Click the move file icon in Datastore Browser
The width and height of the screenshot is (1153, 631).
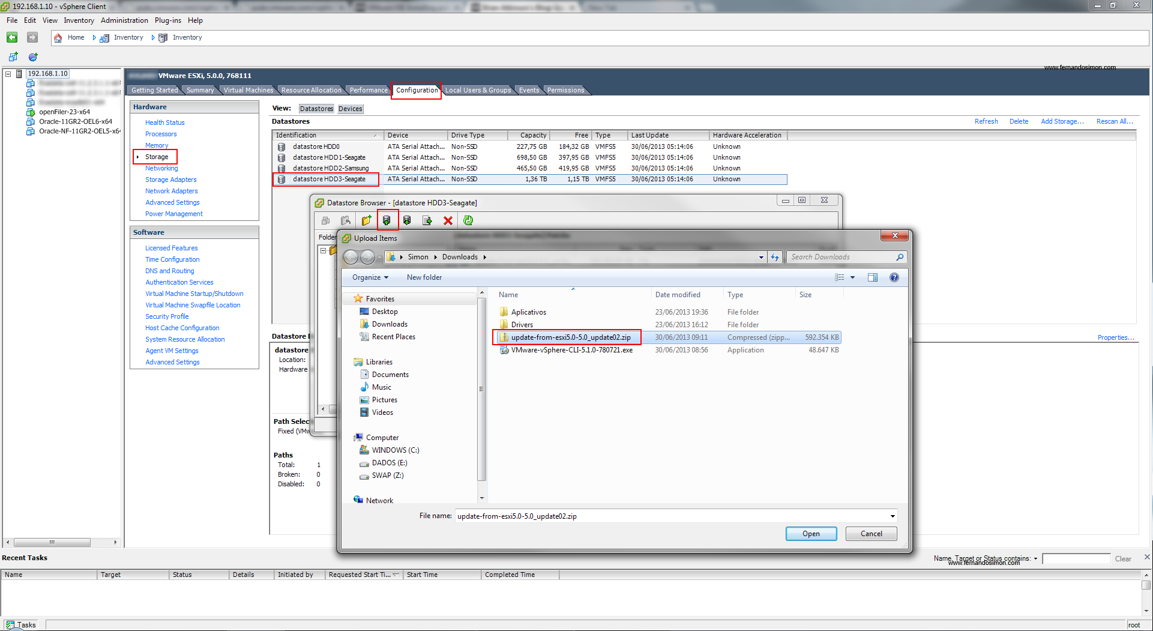tap(427, 220)
